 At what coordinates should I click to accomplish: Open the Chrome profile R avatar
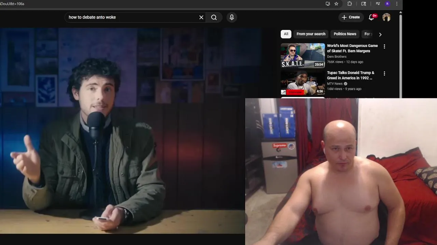pyautogui.click(x=387, y=4)
